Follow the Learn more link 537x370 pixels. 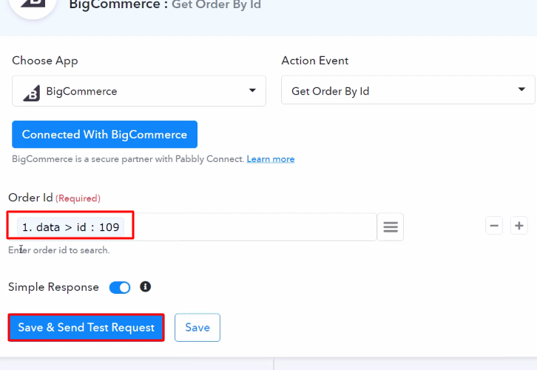pos(271,159)
